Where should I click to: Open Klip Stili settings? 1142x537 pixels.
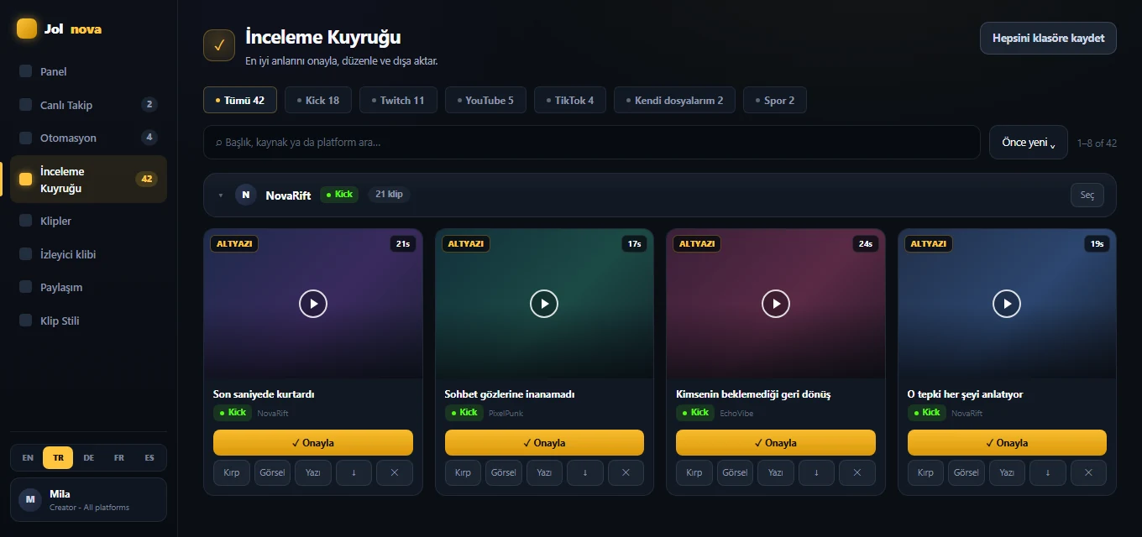pos(88,321)
